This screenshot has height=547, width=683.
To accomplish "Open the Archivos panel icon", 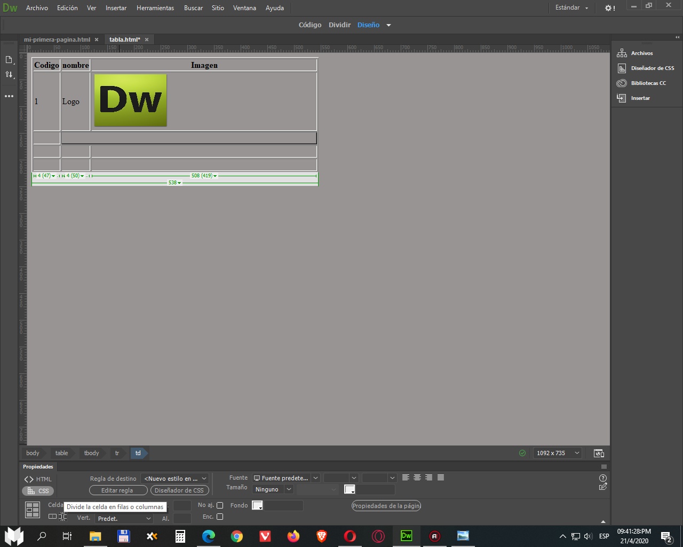I will (x=622, y=53).
